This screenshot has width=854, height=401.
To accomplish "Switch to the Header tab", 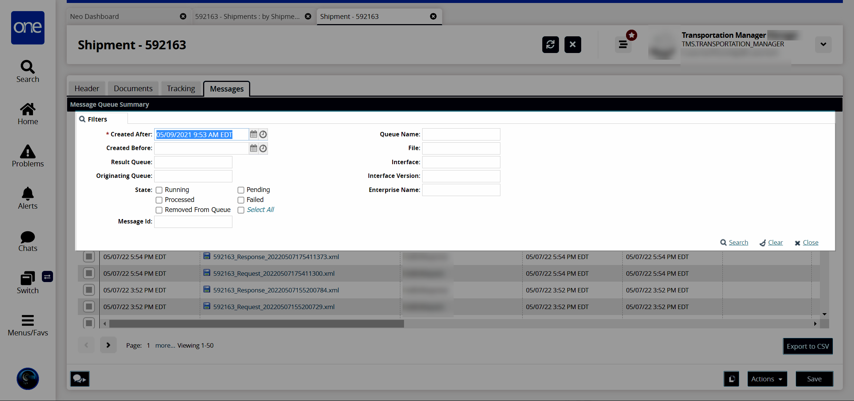I will (x=87, y=88).
